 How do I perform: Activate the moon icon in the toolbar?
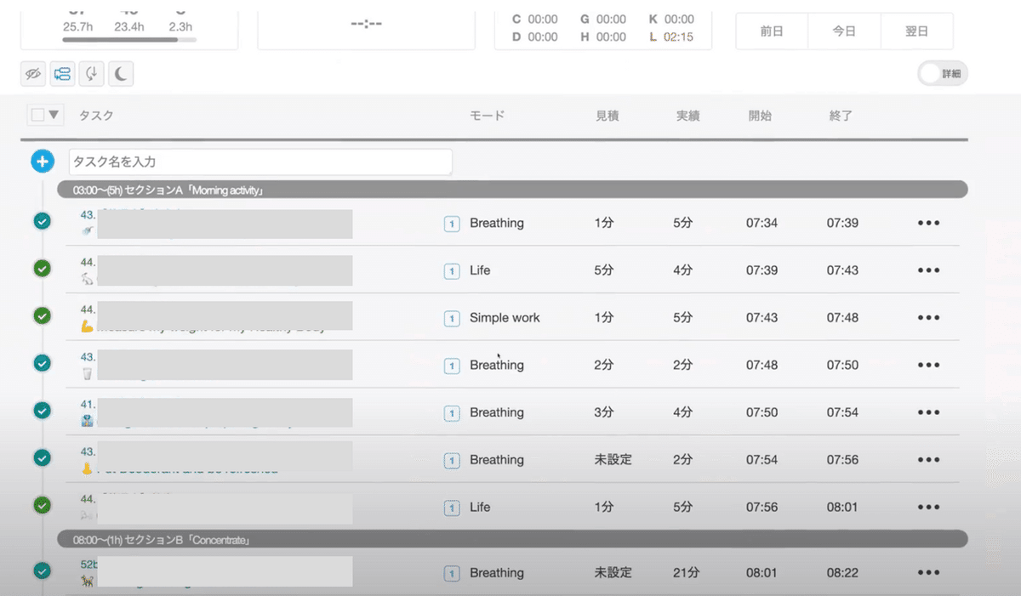[x=119, y=74]
